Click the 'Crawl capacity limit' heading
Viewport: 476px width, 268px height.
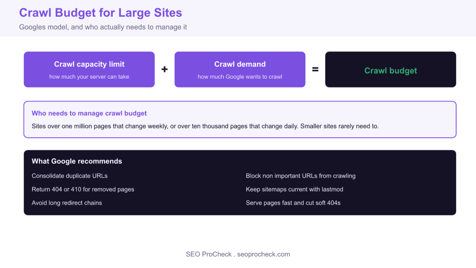point(89,64)
